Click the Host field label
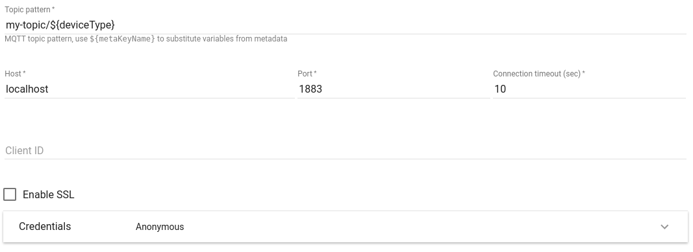Viewport: 693px width, 252px height. [x=15, y=74]
